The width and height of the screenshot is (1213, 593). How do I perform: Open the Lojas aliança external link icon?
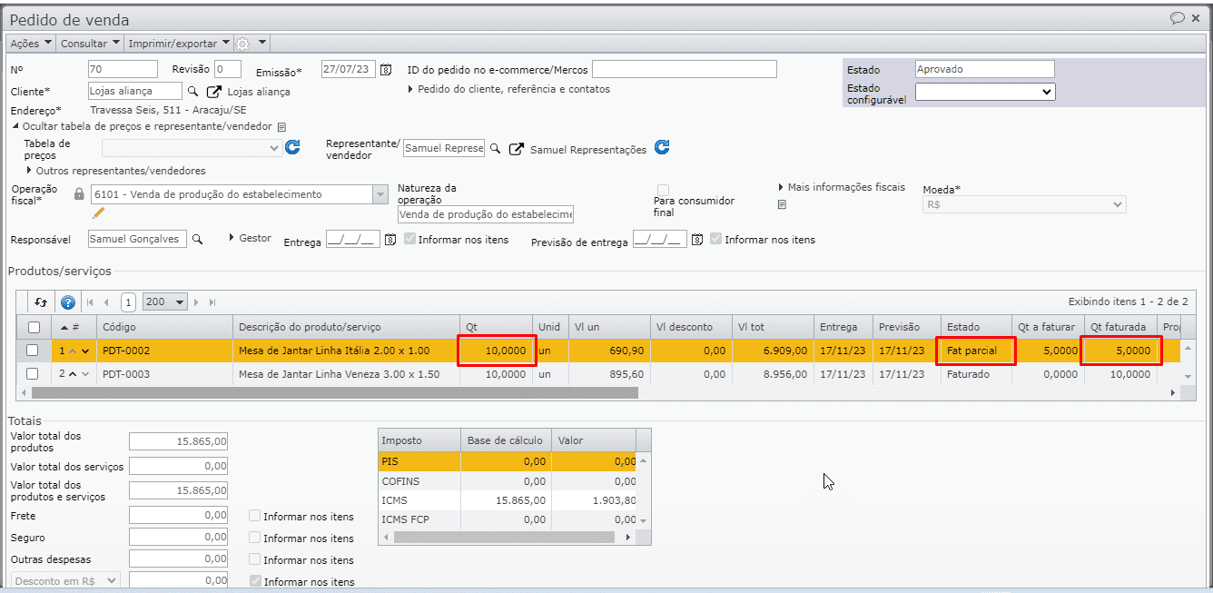(214, 92)
